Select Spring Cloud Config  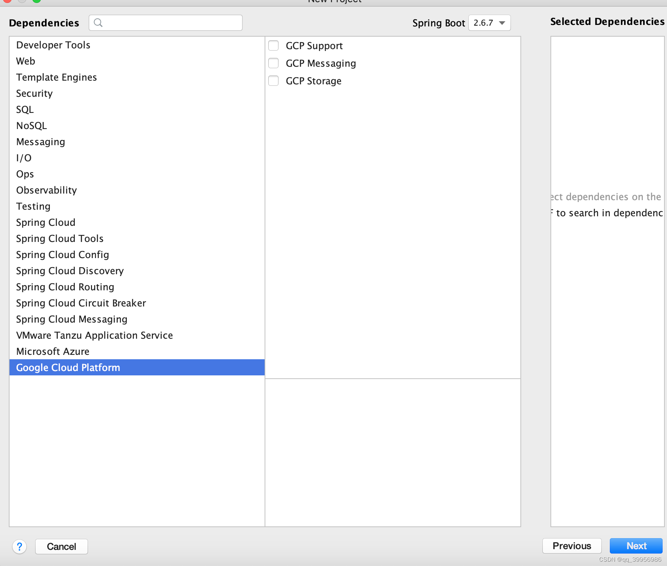point(137,255)
